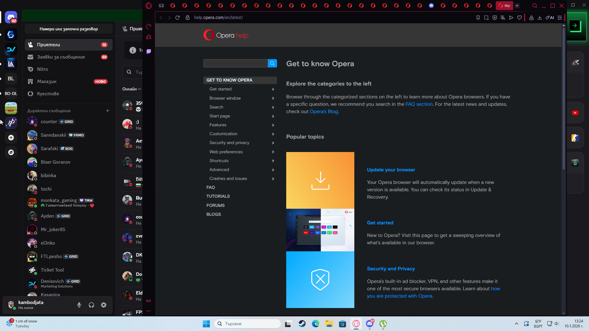Click the Opera help search field

pos(235,63)
